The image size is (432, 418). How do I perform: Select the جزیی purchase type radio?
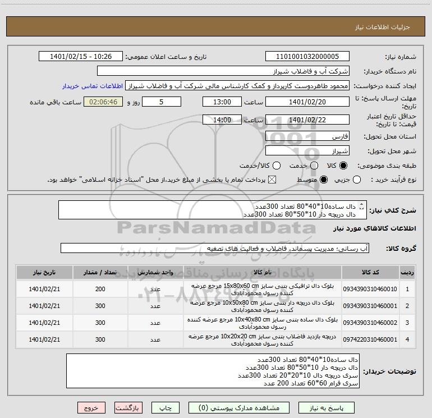point(356,180)
